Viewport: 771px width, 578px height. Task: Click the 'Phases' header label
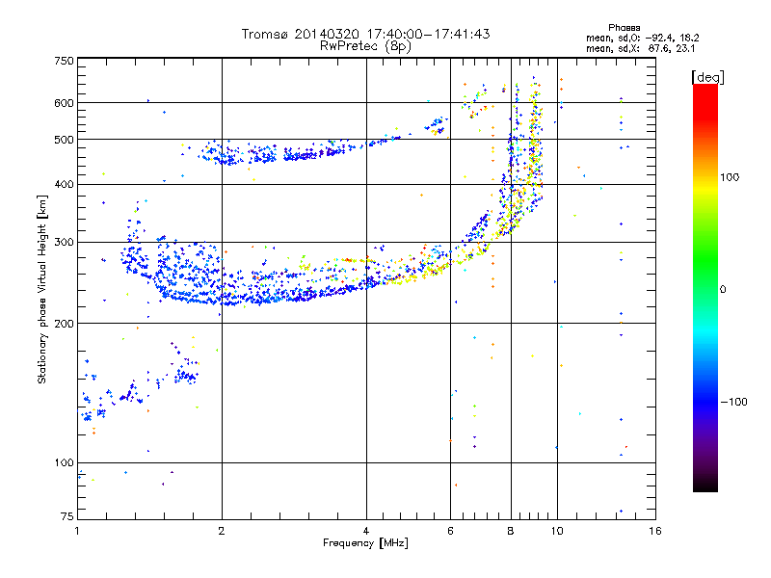click(x=624, y=28)
